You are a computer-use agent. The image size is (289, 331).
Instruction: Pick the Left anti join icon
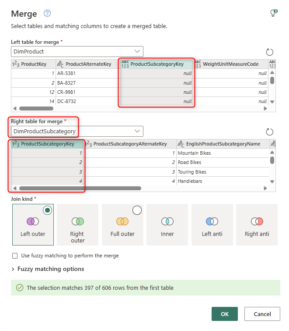pyautogui.click(x=212, y=221)
